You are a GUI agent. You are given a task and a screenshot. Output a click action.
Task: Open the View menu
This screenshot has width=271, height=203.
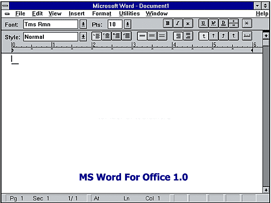tap(55, 14)
